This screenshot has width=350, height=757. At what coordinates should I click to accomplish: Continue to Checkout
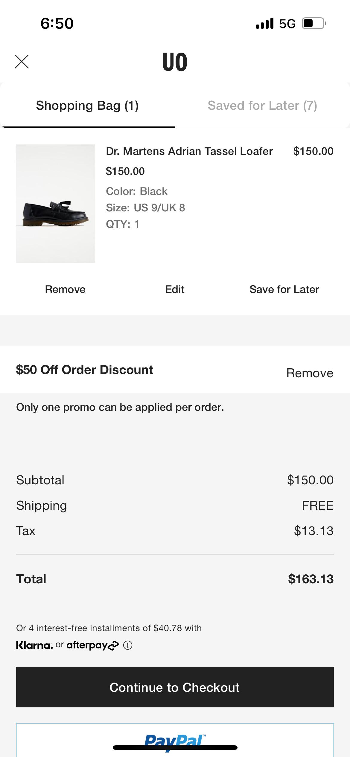point(175,688)
